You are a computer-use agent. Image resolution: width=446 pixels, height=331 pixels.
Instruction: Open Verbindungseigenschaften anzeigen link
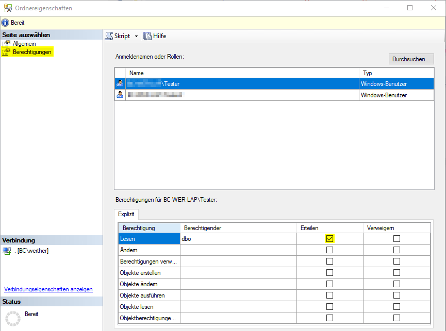point(48,289)
